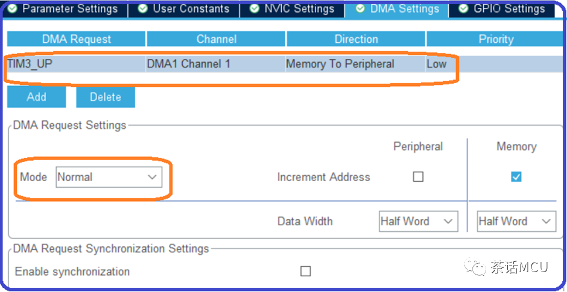The width and height of the screenshot is (567, 292).
Task: Click the green check icon on GPIO Settings
Action: [464, 8]
